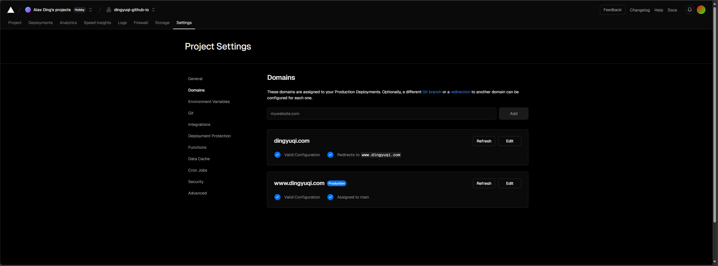This screenshot has height=266, width=718.
Task: Switch to the Deployments tab
Action: (40, 23)
